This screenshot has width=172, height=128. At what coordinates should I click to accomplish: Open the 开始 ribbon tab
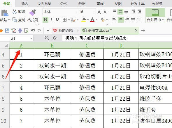[x=7, y=4]
